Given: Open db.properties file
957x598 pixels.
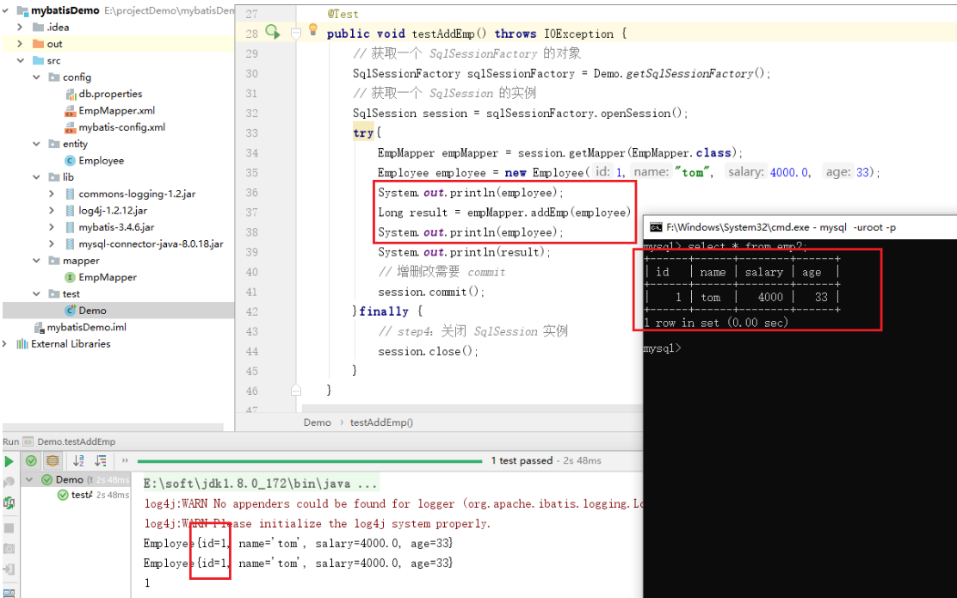Looking at the screenshot, I should point(103,94).
